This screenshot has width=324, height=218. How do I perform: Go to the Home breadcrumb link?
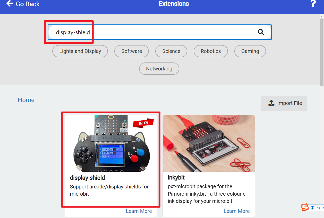point(26,100)
